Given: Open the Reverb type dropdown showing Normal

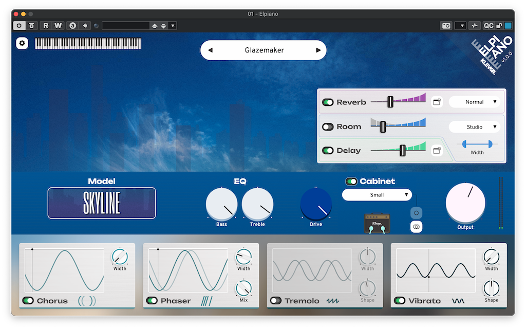Looking at the screenshot, I should [x=475, y=102].
